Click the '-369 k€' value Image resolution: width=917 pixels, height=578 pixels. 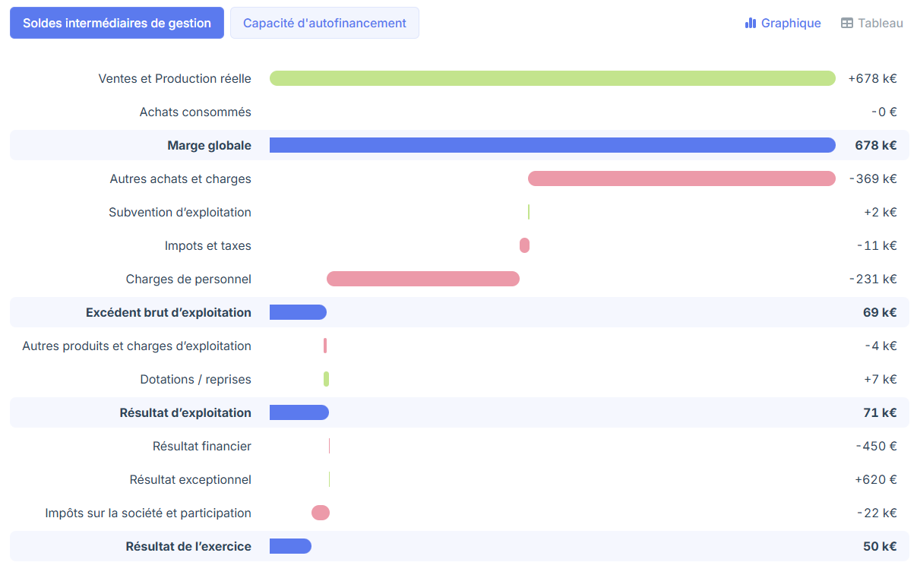pos(873,178)
